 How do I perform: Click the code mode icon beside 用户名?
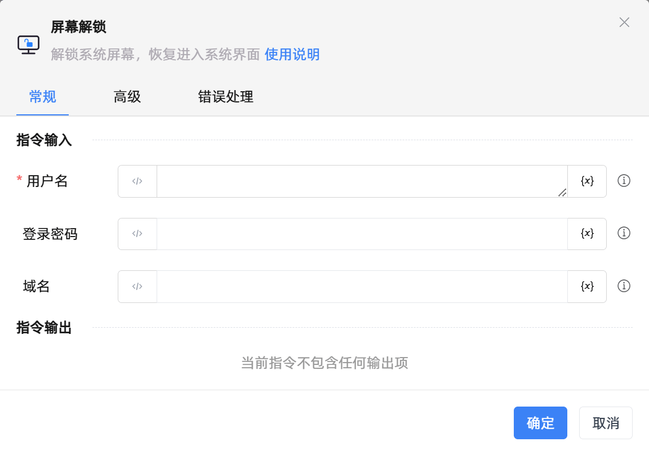click(x=137, y=181)
